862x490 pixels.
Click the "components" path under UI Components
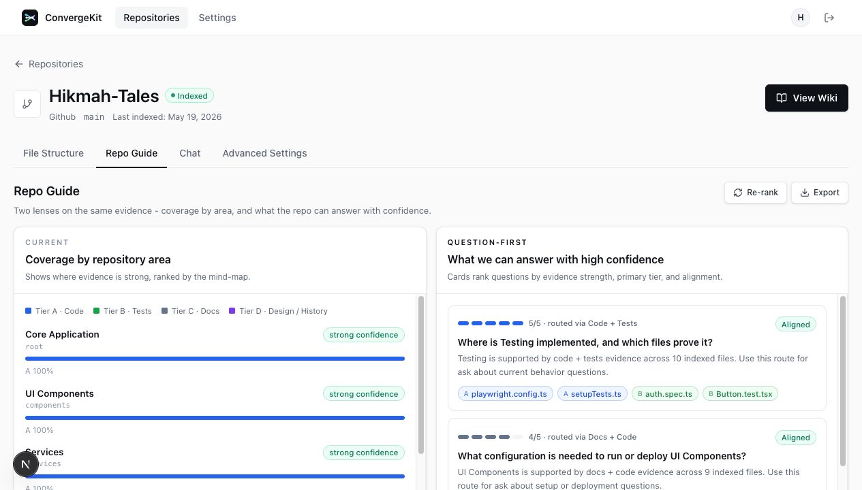point(48,405)
